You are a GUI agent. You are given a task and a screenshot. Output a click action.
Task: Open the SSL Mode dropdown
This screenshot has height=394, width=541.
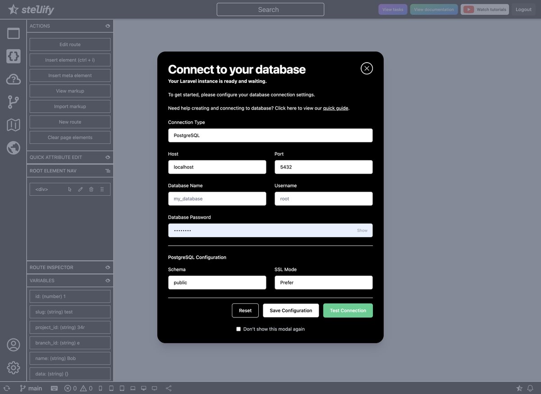pyautogui.click(x=323, y=282)
